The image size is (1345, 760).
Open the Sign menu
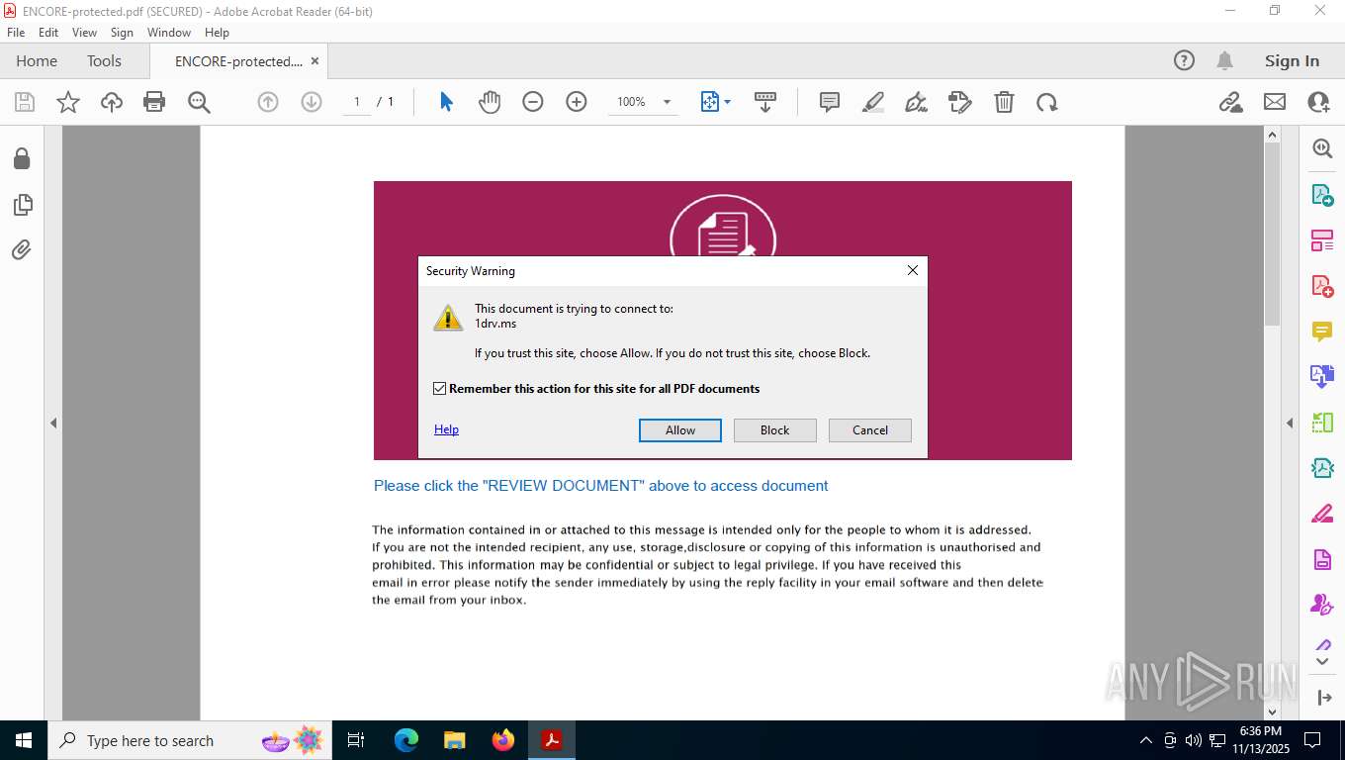point(122,33)
